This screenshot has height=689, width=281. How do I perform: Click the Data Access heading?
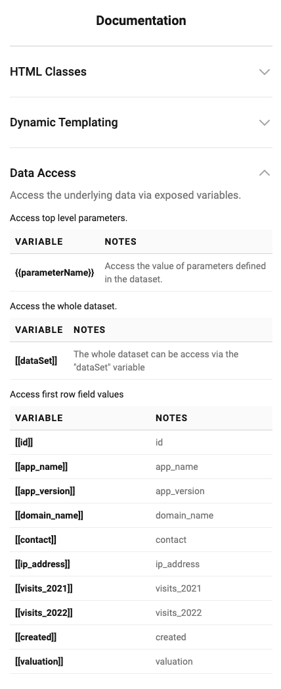click(43, 173)
